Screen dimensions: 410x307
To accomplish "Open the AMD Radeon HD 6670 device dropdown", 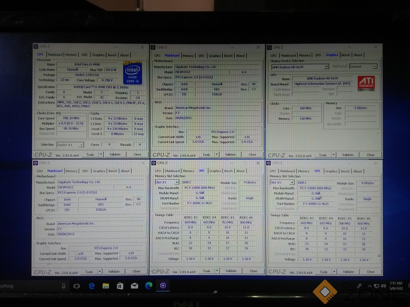I will point(327,67).
